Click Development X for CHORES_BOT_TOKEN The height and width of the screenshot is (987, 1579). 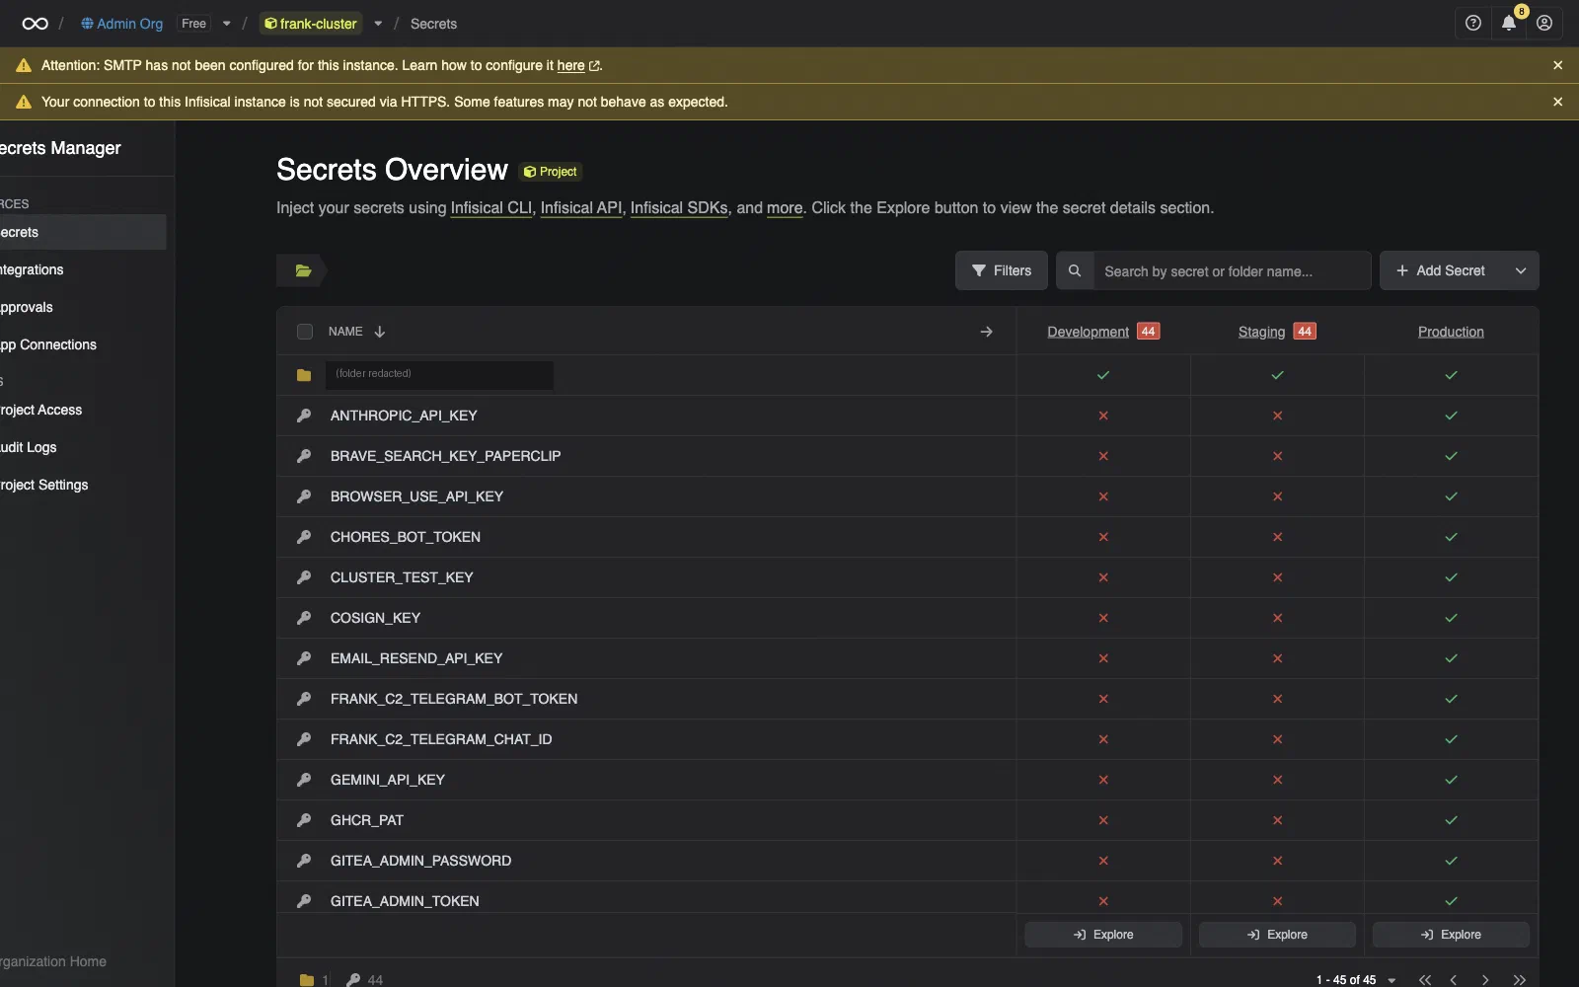click(x=1103, y=537)
